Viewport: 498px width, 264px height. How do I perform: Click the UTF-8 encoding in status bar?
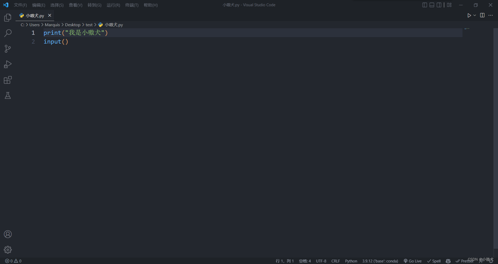coord(321,261)
